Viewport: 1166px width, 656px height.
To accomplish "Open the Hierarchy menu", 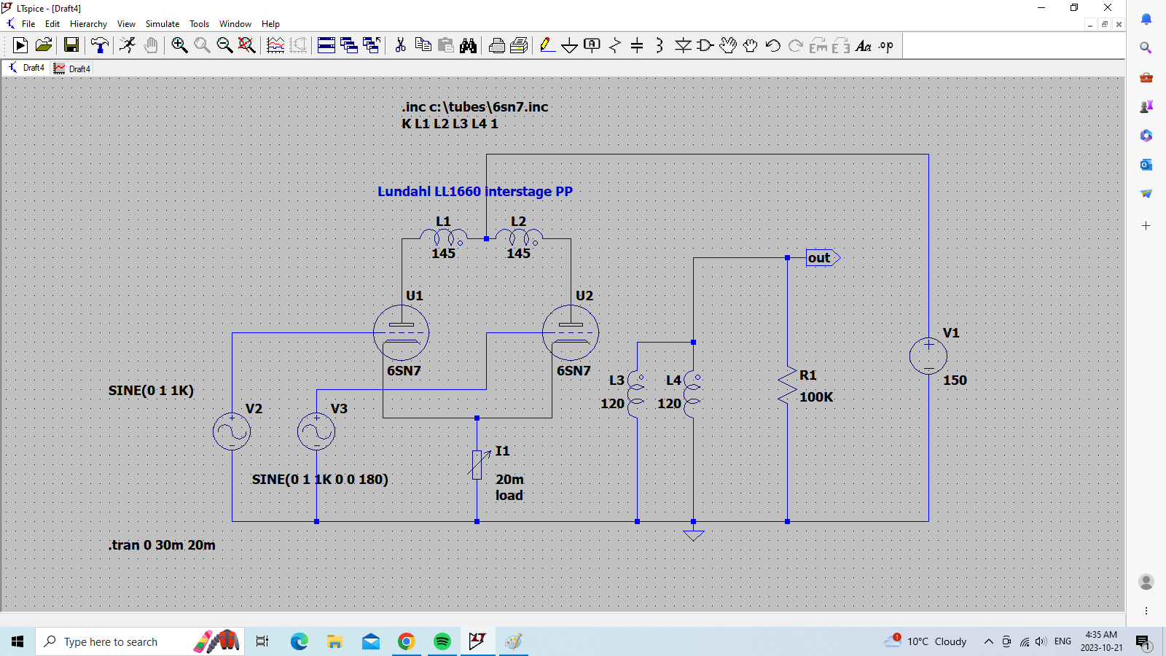I will tap(88, 24).
